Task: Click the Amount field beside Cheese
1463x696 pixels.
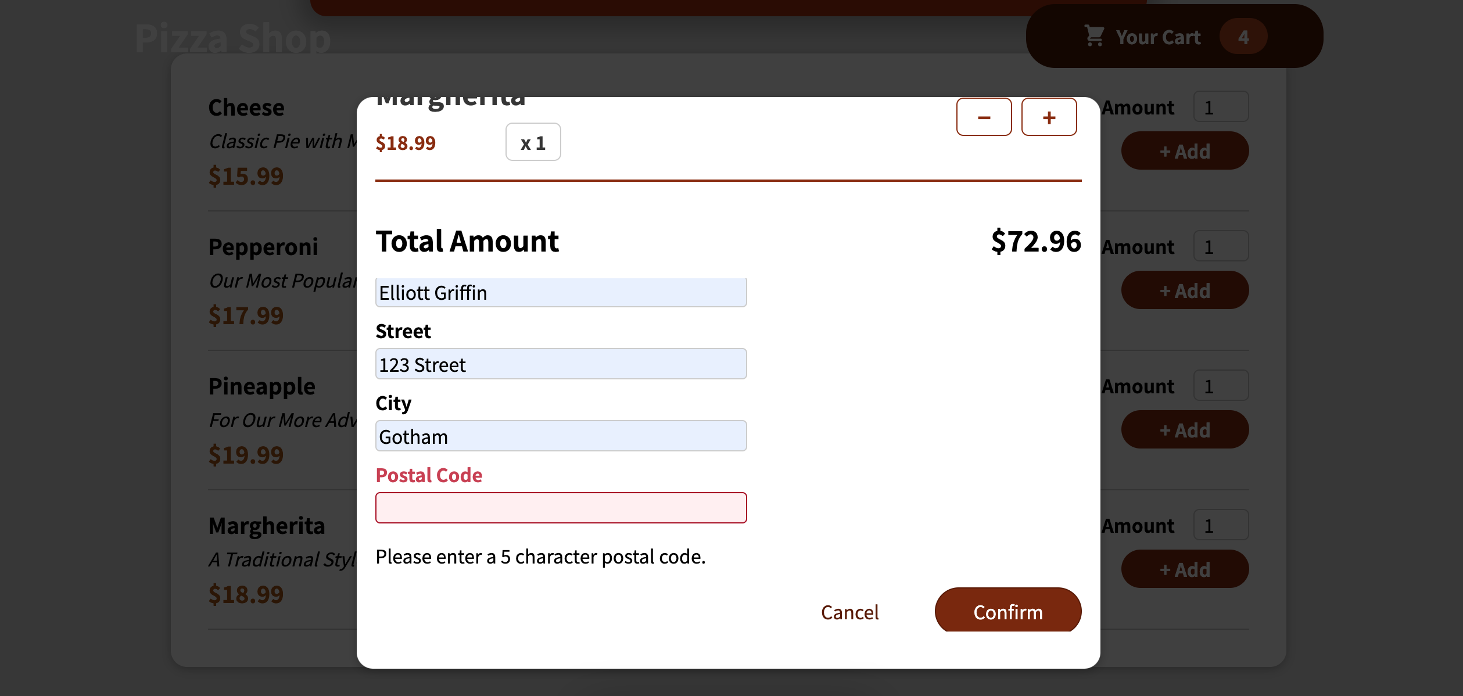Action: tap(1221, 107)
